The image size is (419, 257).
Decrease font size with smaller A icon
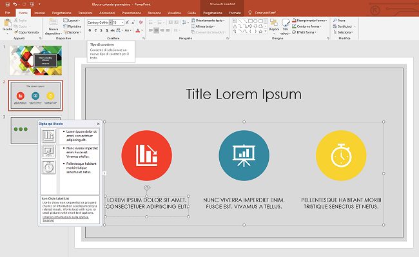133,23
